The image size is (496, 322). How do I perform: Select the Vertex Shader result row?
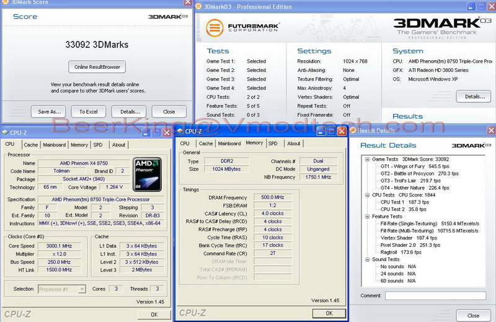[x=409, y=238]
